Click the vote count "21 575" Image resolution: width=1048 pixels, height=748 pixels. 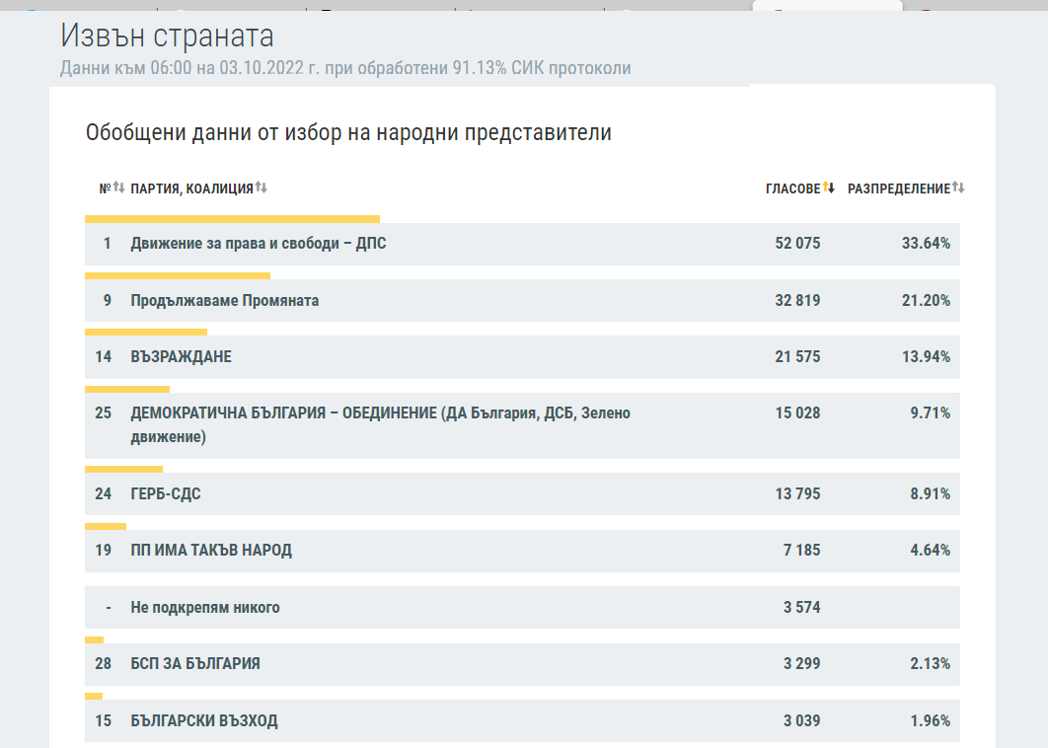(797, 357)
